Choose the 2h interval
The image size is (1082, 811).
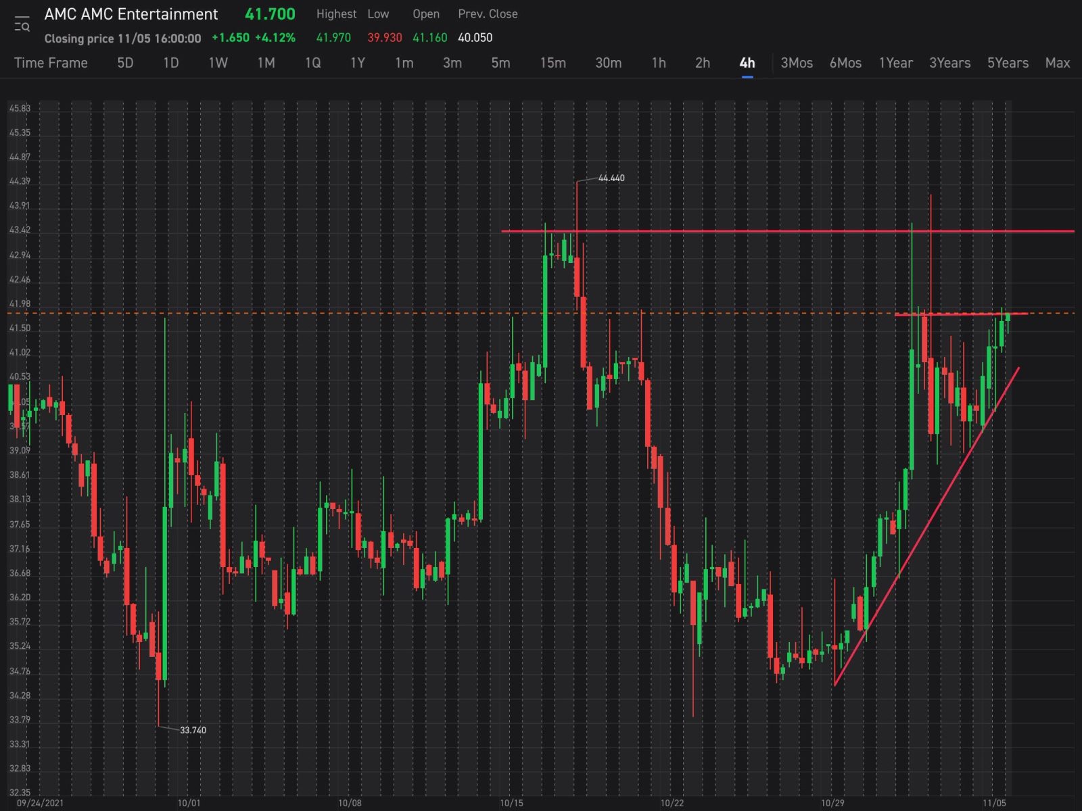(x=703, y=63)
